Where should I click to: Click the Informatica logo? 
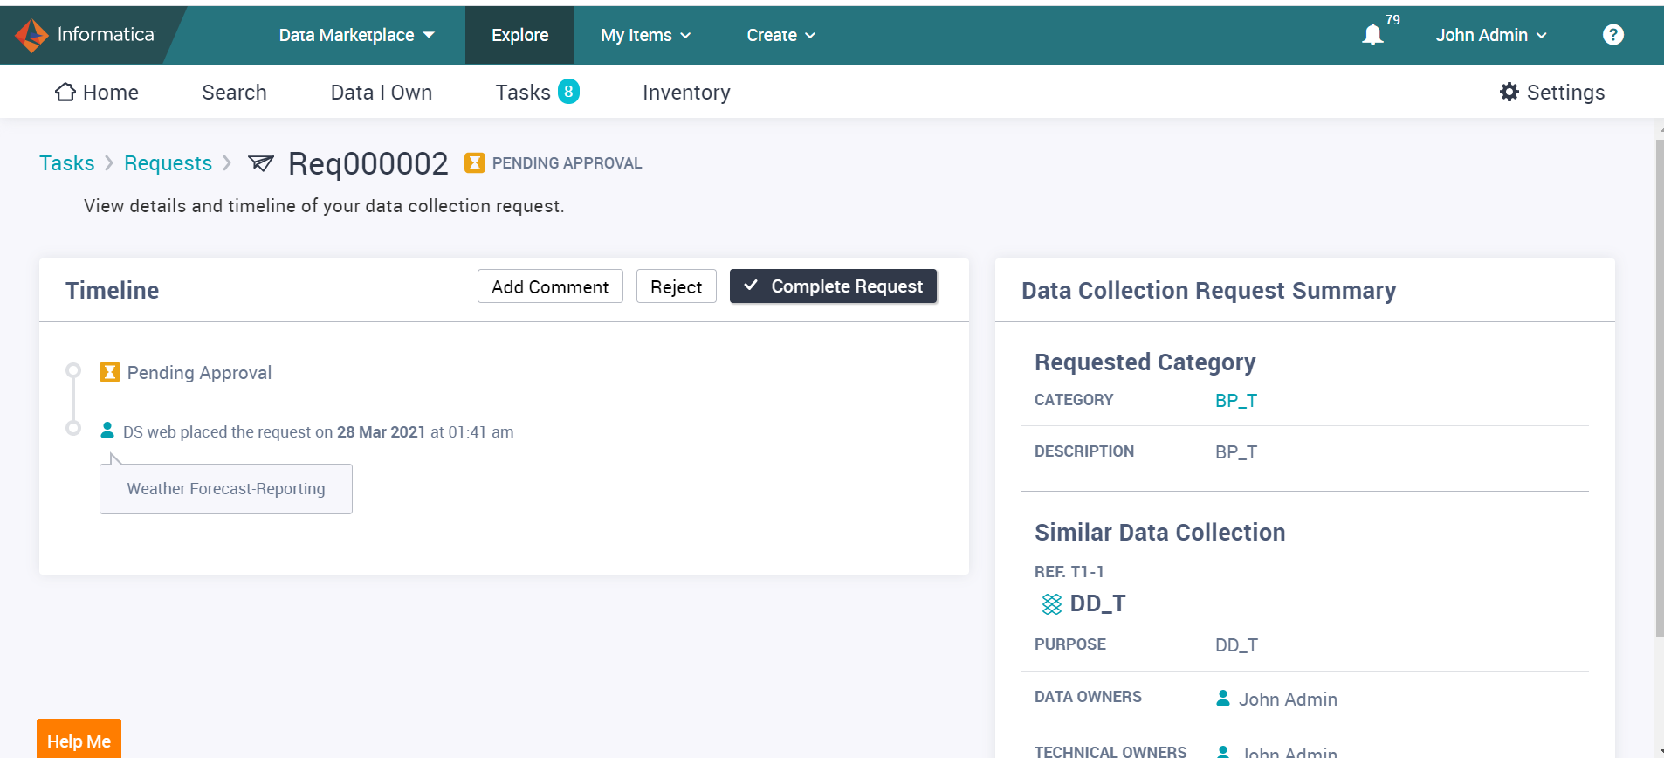pos(85,35)
